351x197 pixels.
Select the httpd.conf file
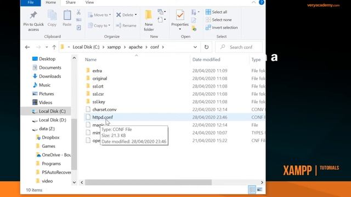[x=103, y=117]
